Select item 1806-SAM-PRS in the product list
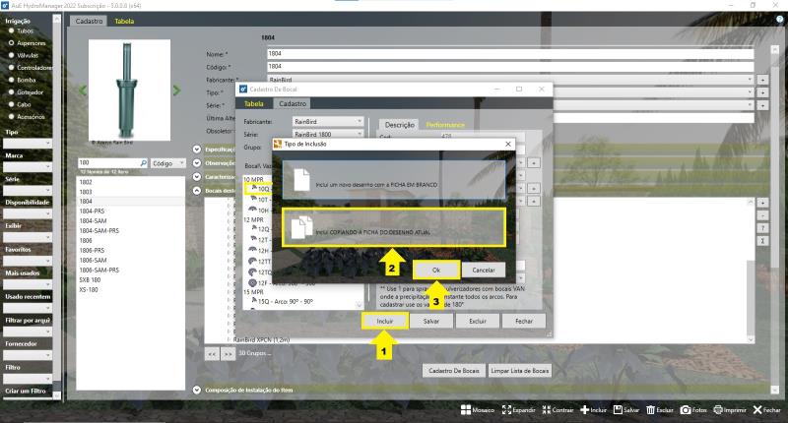 pyautogui.click(x=99, y=269)
